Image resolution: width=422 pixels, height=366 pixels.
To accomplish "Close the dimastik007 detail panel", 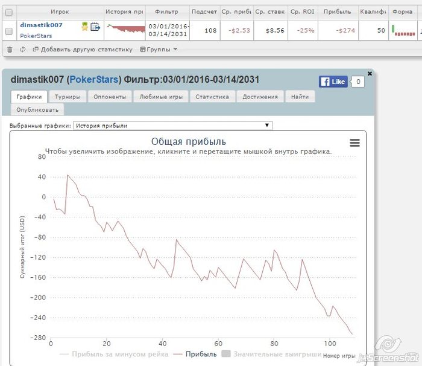I will tap(370, 73).
